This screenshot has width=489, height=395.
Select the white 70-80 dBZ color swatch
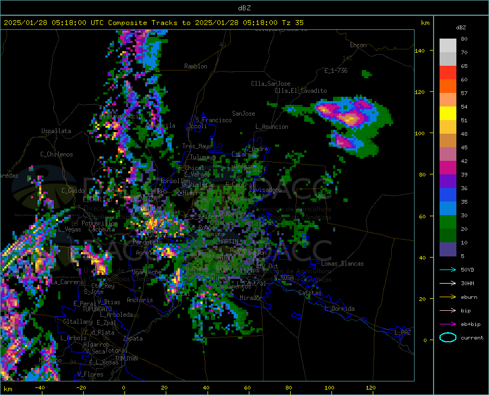448,46
